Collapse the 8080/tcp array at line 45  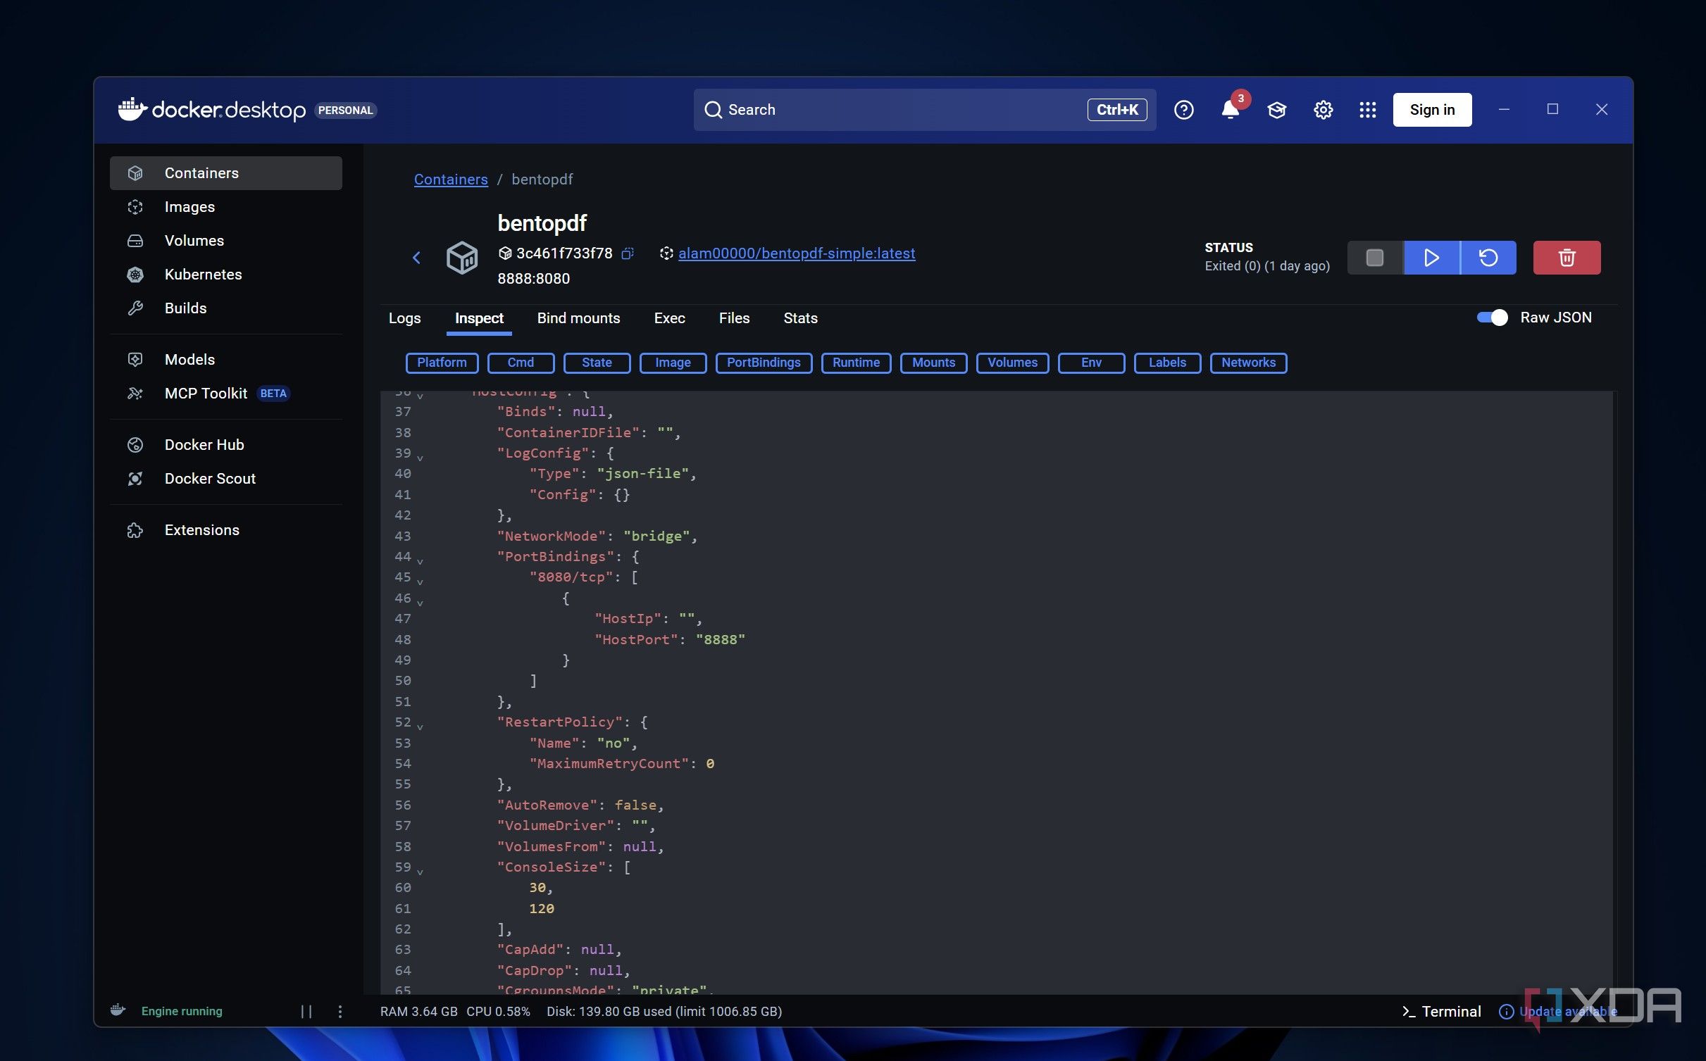pos(420,582)
